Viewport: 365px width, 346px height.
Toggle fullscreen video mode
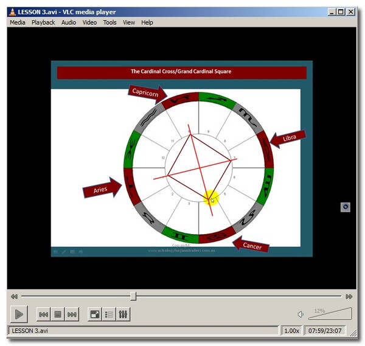click(94, 314)
